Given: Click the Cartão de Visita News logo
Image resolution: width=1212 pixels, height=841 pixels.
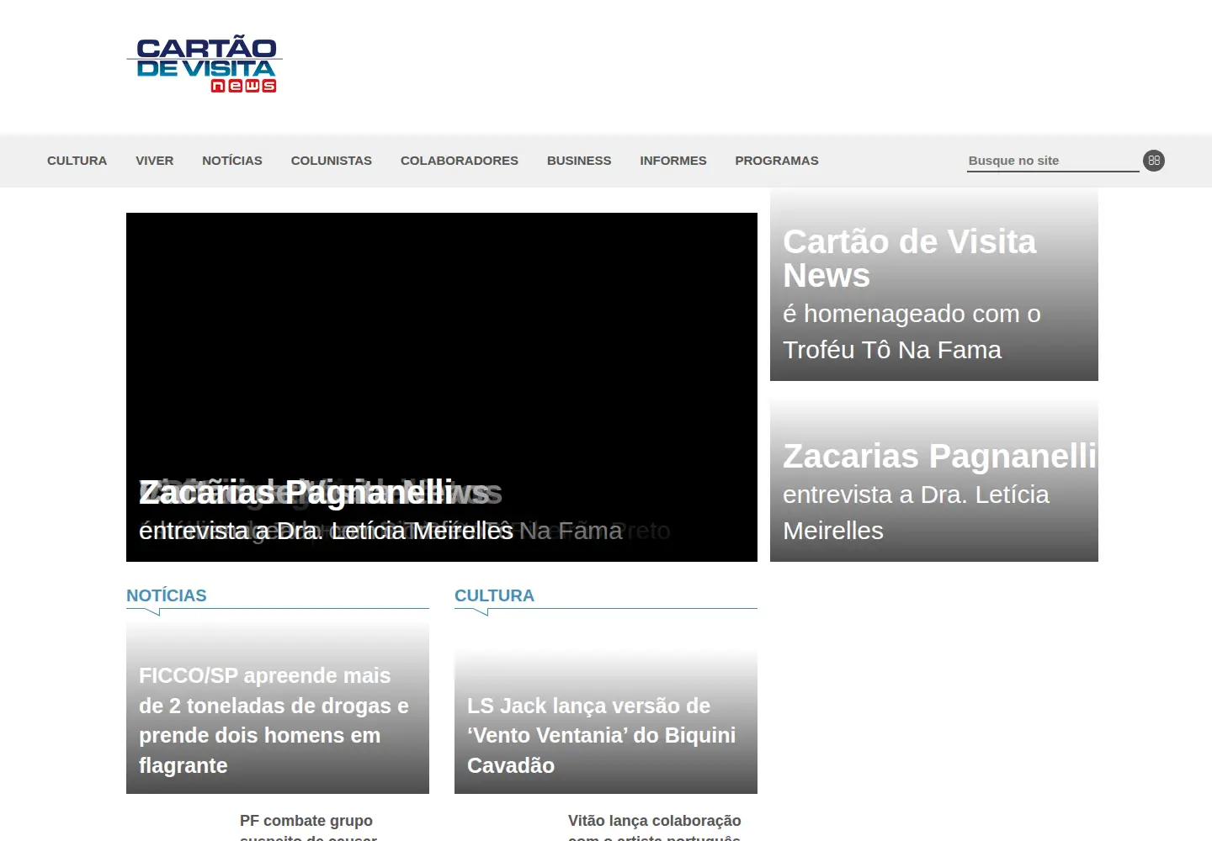Looking at the screenshot, I should click(x=205, y=64).
